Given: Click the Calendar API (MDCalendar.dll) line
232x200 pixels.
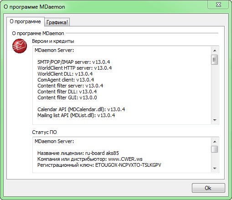Looking at the screenshot, I should (x=81, y=109).
